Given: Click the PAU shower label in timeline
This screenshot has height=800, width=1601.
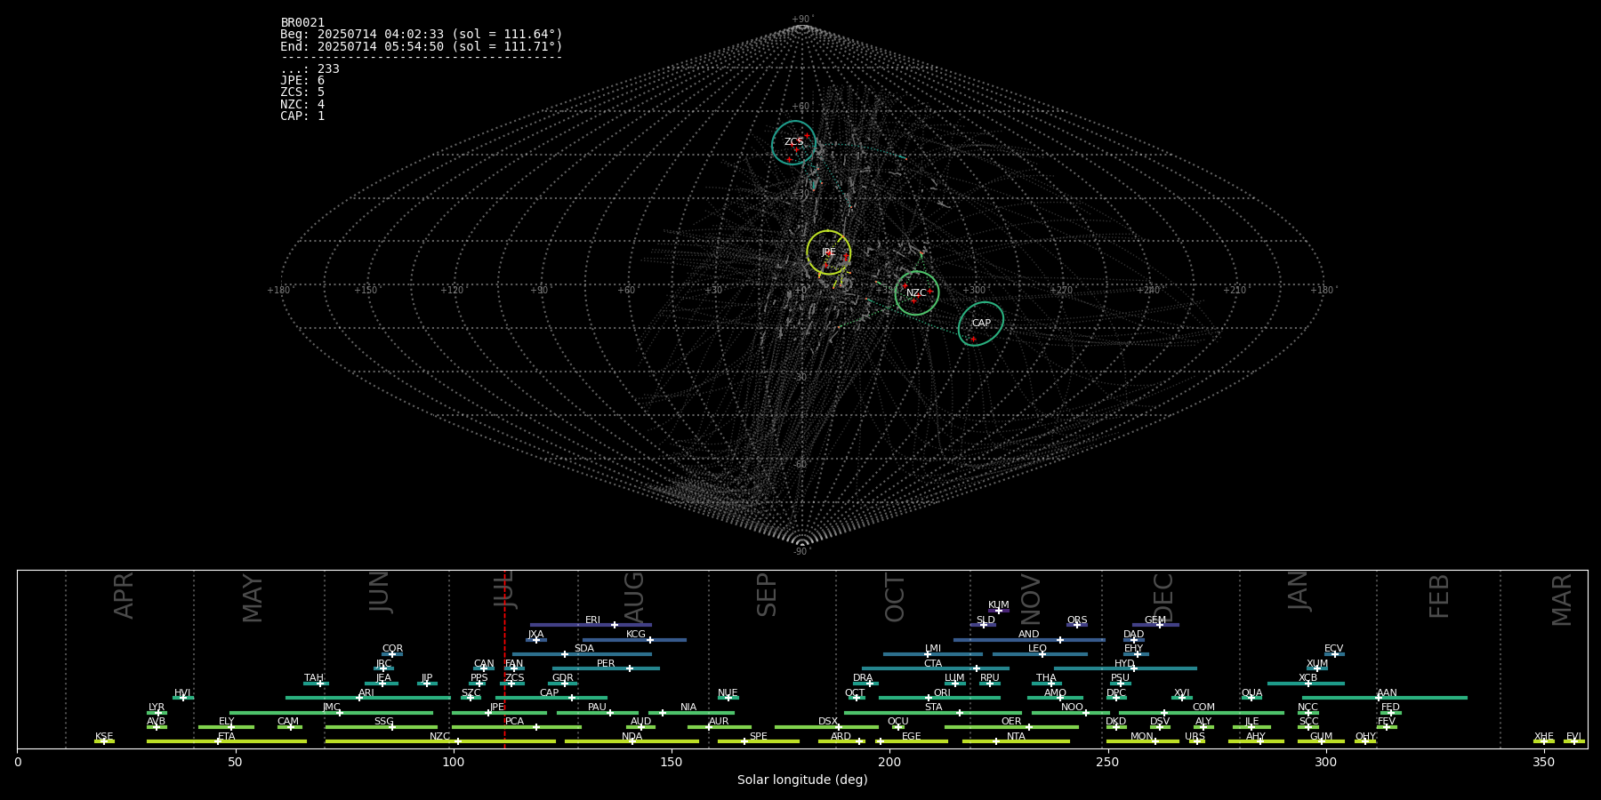Looking at the screenshot, I should coord(597,708).
